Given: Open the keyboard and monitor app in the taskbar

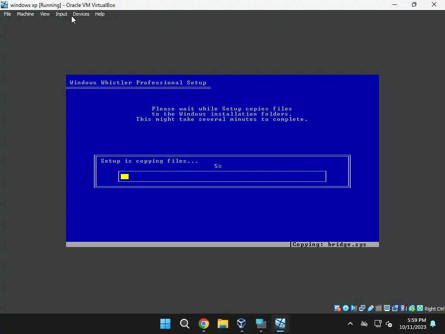Looking at the screenshot, I should click(x=261, y=324).
